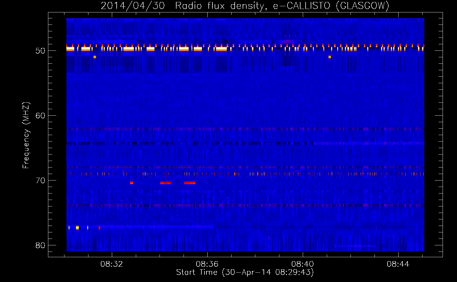
Task: Click the 08:40 time tick label
Action: 303,264
